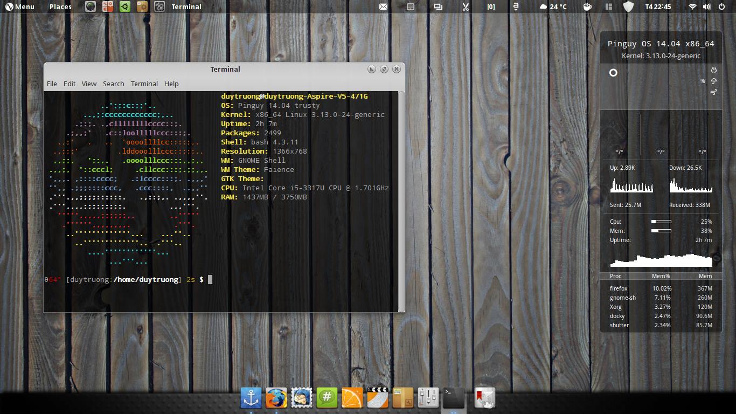Open the brown package settings panel icon
Image resolution: width=736 pixels, height=414 pixels.
[x=142, y=6]
